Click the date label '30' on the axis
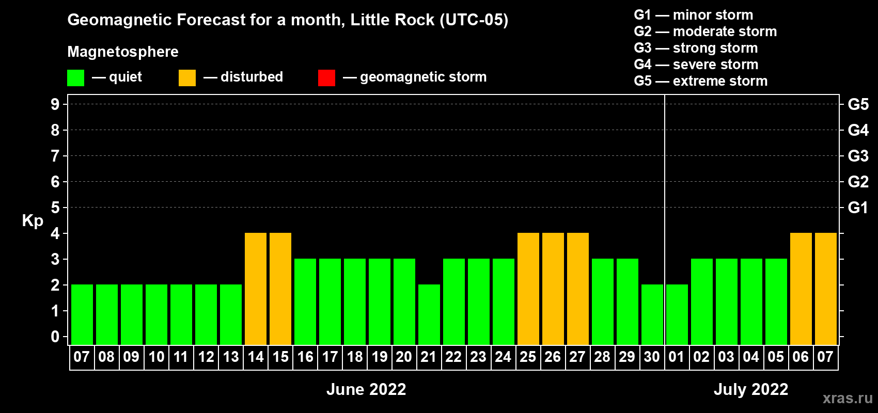 tap(652, 357)
